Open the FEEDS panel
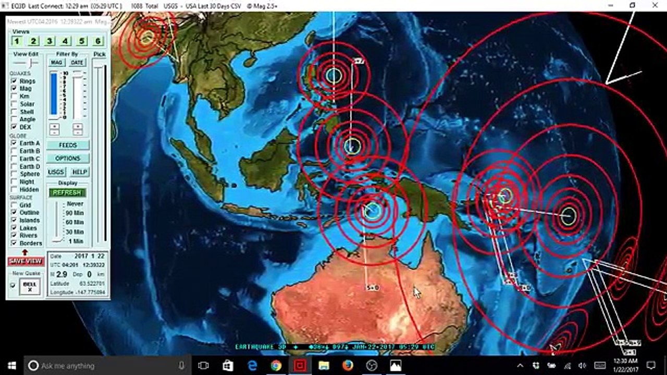 pos(68,145)
